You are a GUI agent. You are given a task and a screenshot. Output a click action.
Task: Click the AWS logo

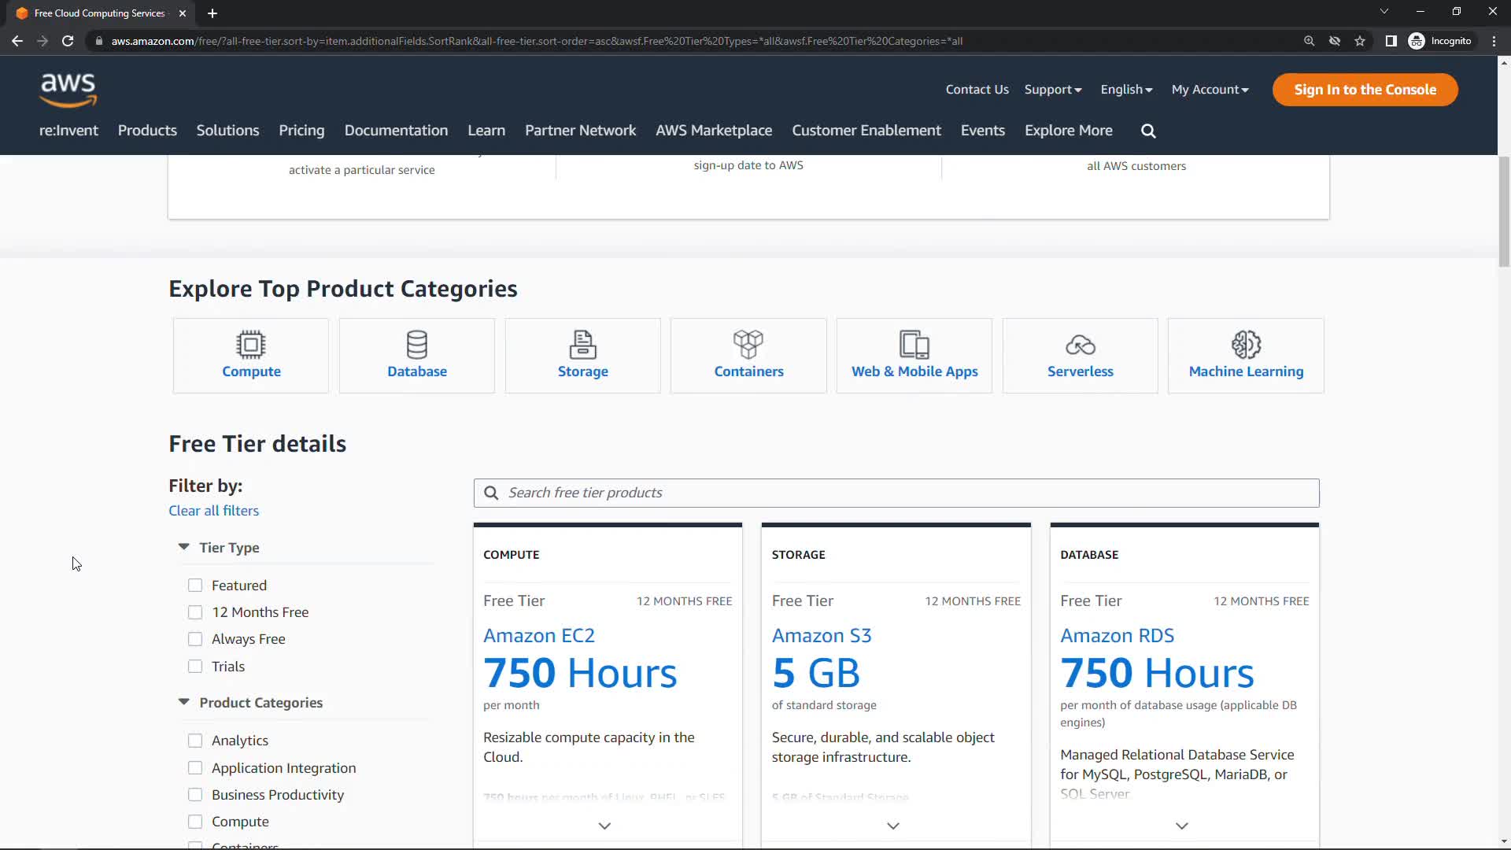68,90
